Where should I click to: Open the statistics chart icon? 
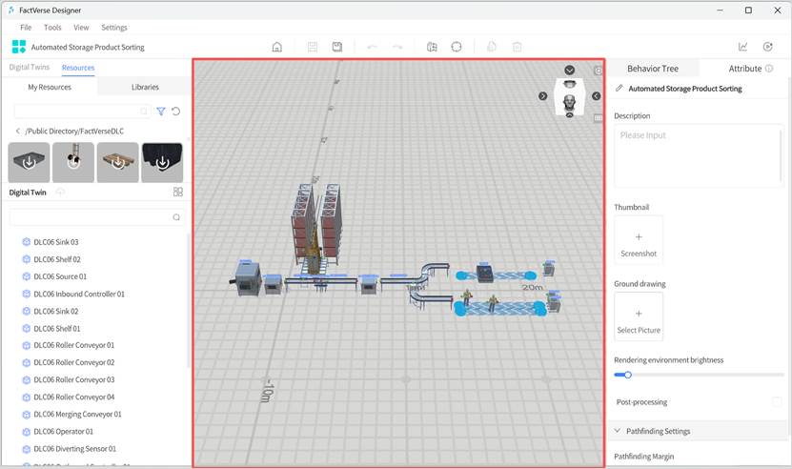tap(743, 47)
